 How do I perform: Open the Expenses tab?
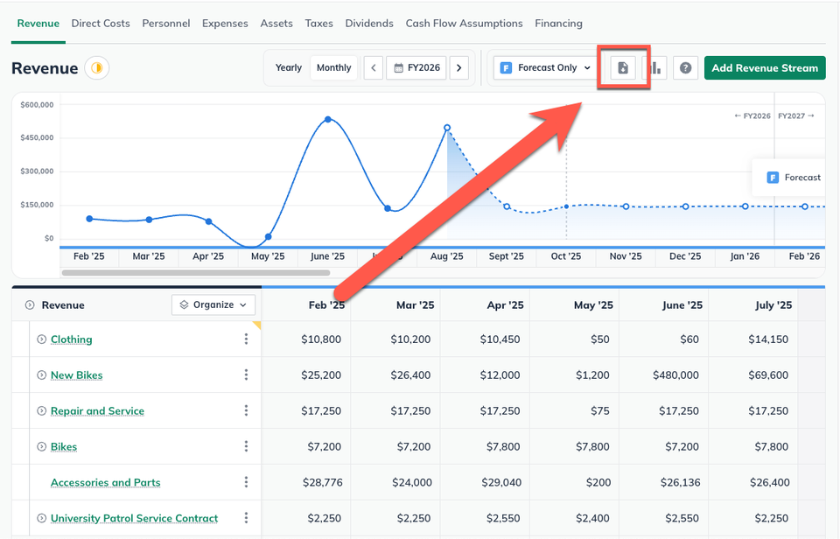[225, 24]
